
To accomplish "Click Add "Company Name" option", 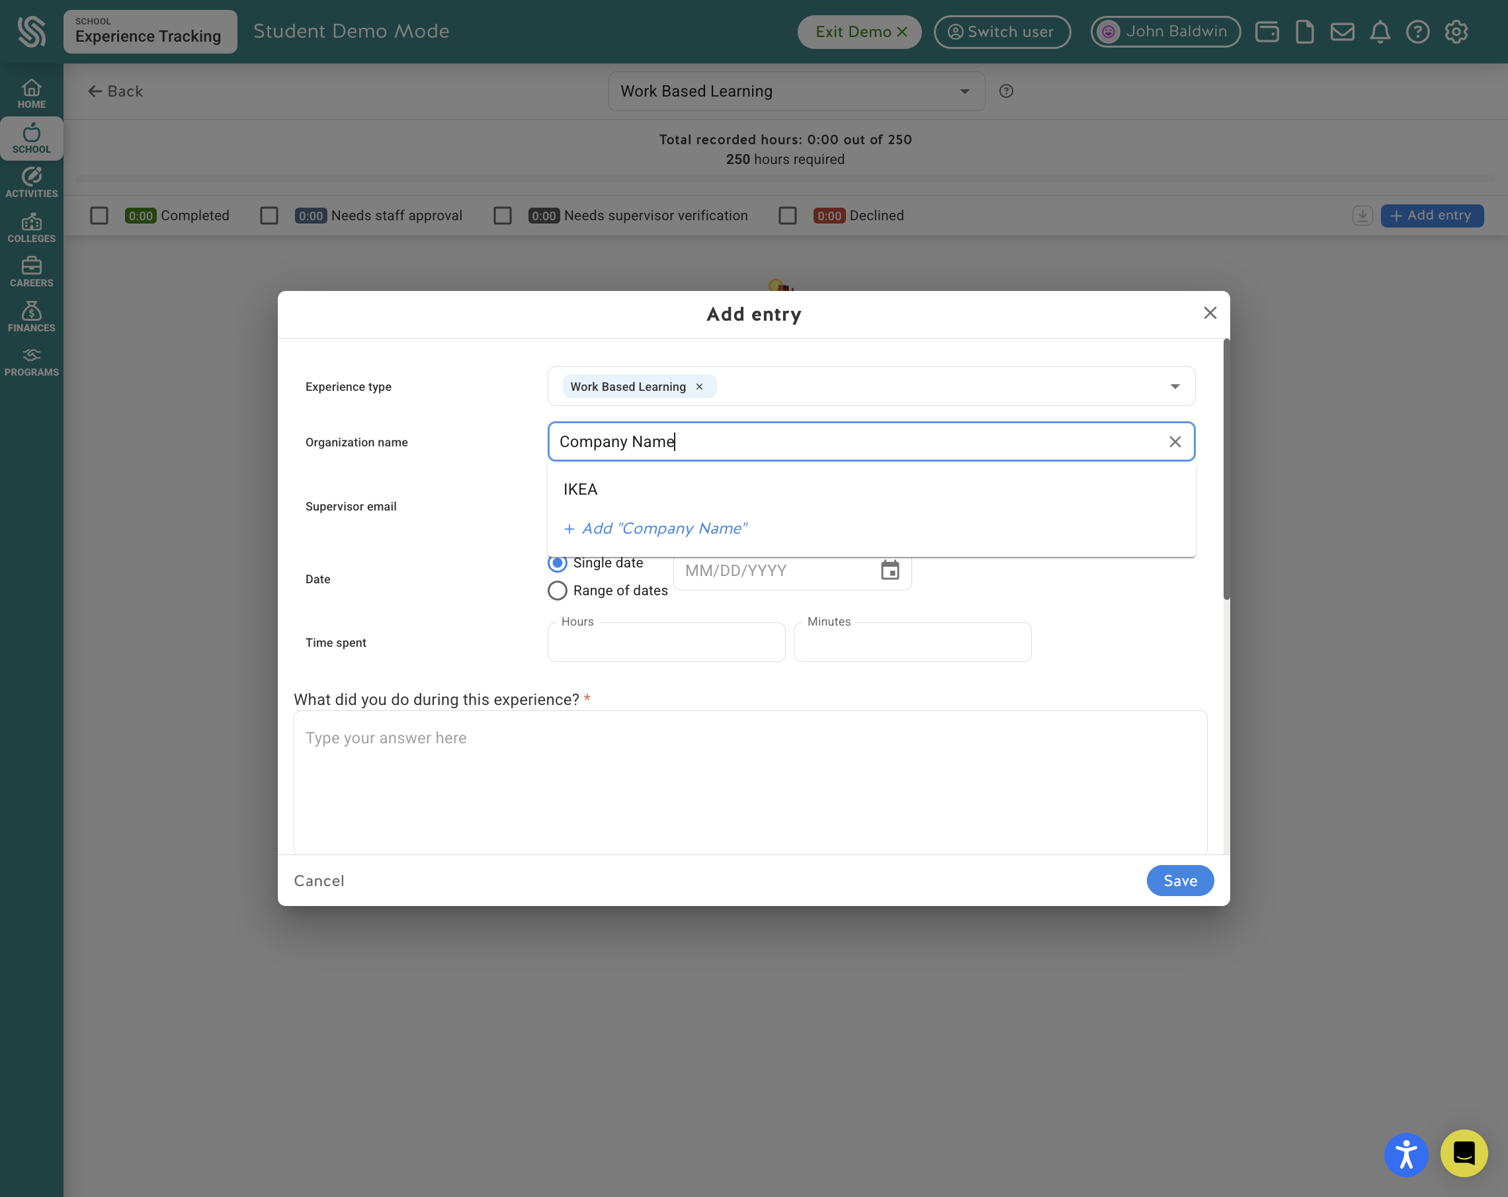I will click(x=872, y=528).
